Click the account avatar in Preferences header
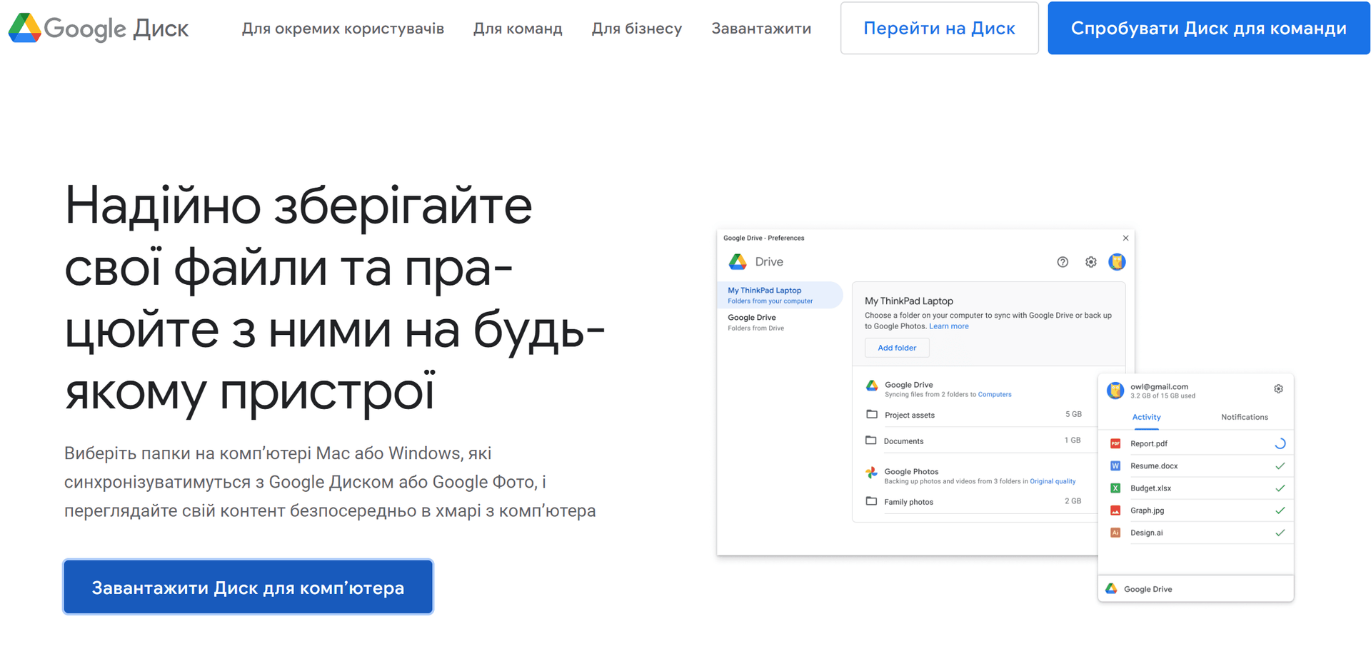This screenshot has width=1371, height=654. [1117, 262]
